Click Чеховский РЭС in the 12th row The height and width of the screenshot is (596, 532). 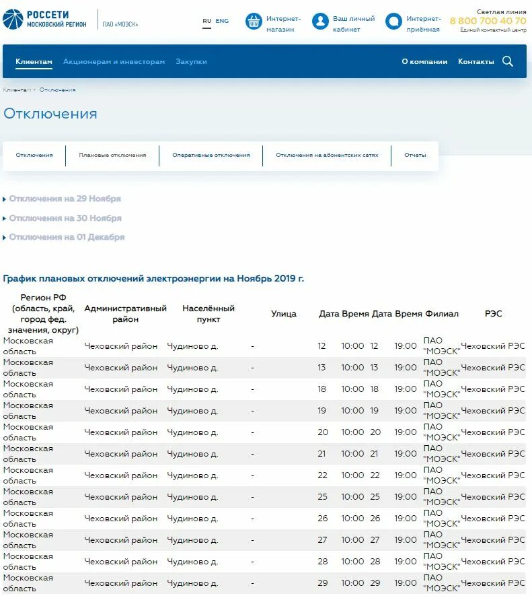click(493, 583)
